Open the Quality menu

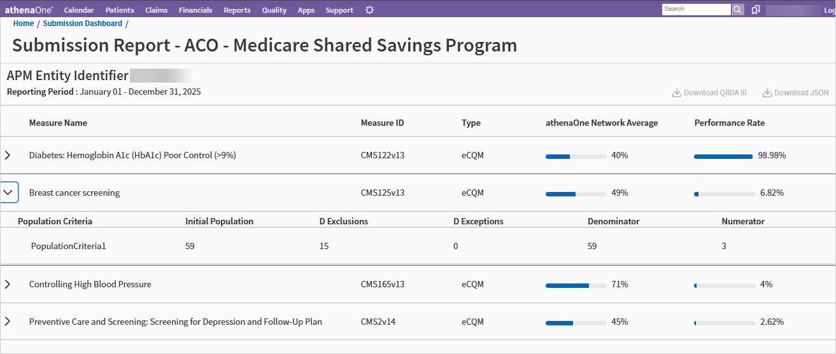[274, 10]
